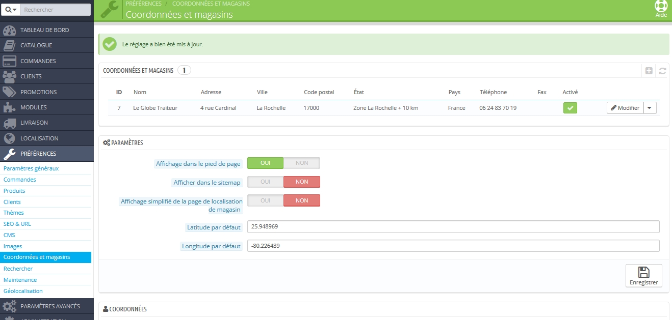Click the Tableau de bord gauge icon
The width and height of the screenshot is (672, 320).
pos(10,30)
